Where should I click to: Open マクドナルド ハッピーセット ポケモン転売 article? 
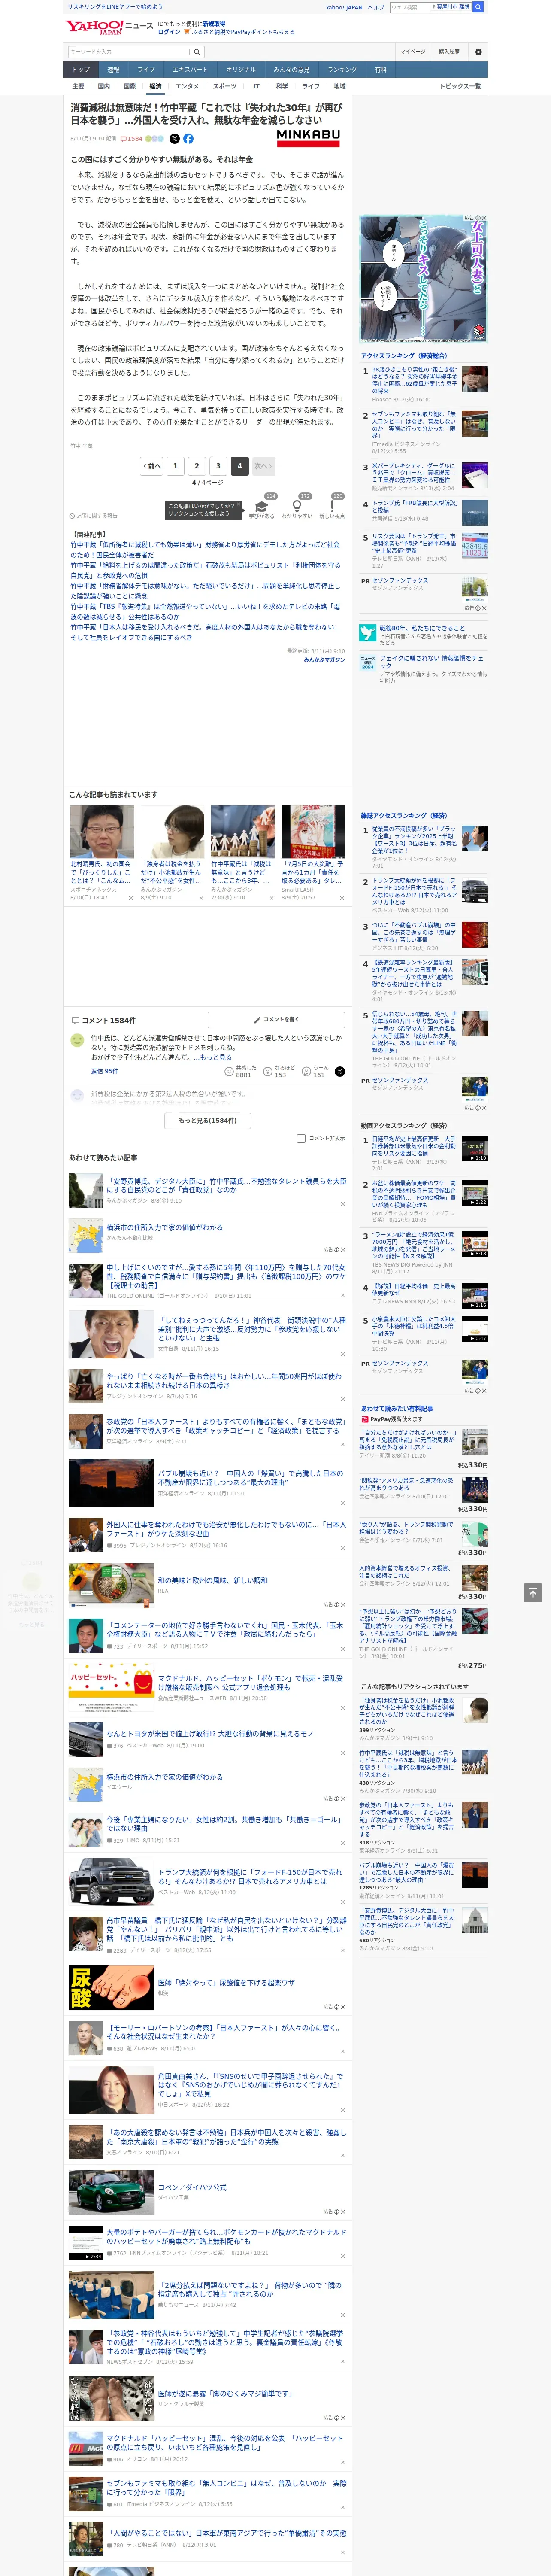pyautogui.click(x=250, y=1683)
